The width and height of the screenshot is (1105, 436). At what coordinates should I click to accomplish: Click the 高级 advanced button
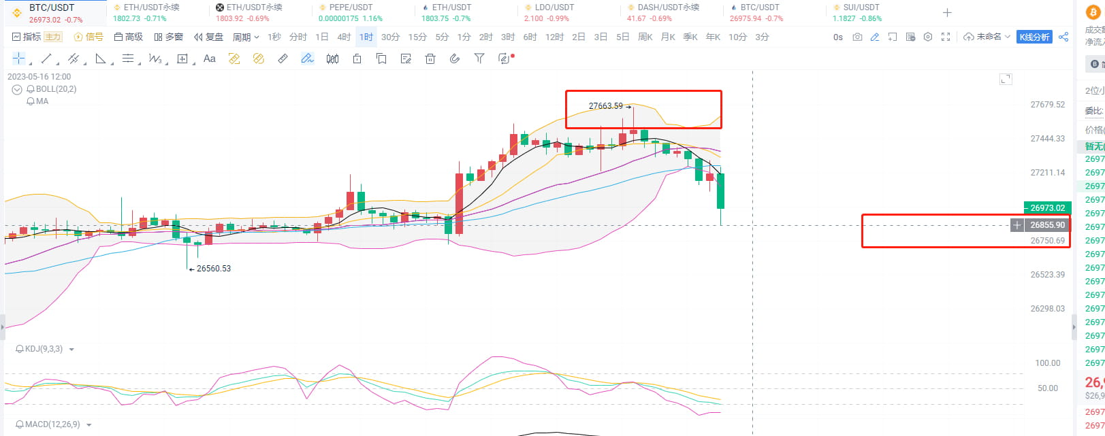point(128,37)
